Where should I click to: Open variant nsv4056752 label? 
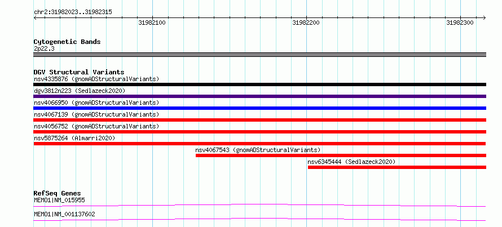click(x=96, y=126)
